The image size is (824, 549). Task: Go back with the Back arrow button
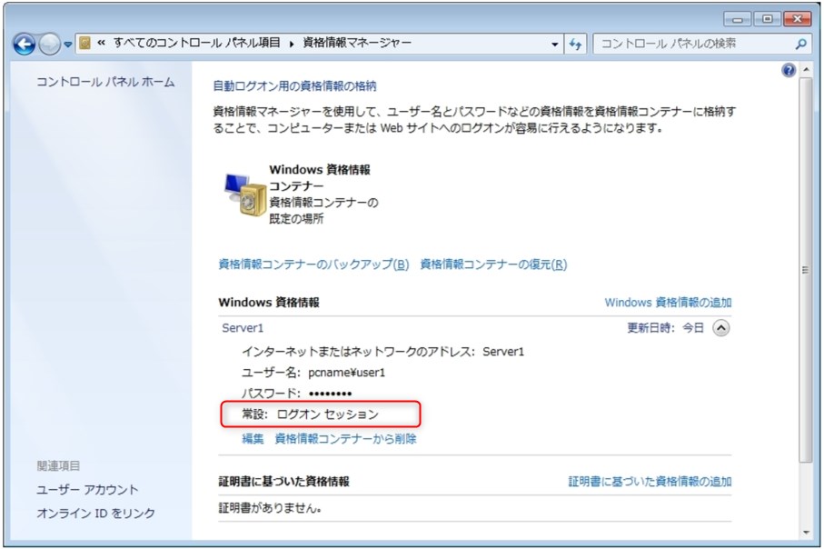(x=25, y=45)
